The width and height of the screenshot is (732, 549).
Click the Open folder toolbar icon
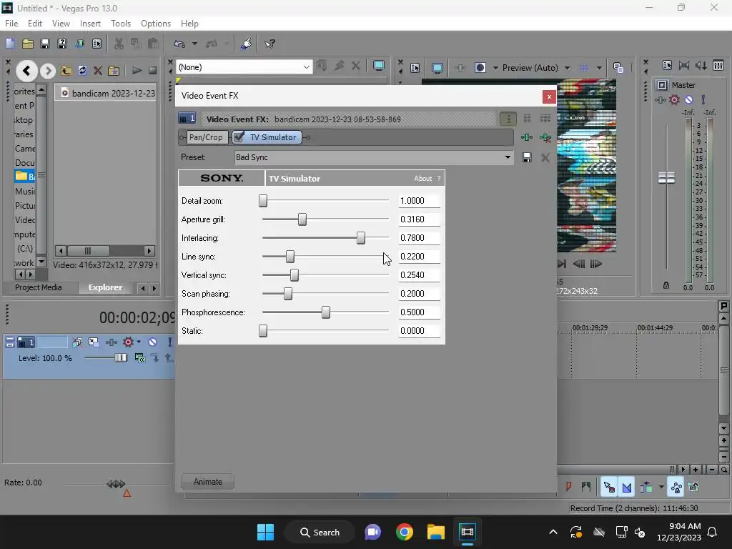tap(28, 44)
